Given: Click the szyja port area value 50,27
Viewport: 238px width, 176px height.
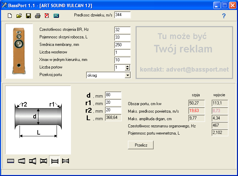Looking at the screenshot, I should pyautogui.click(x=197, y=103).
